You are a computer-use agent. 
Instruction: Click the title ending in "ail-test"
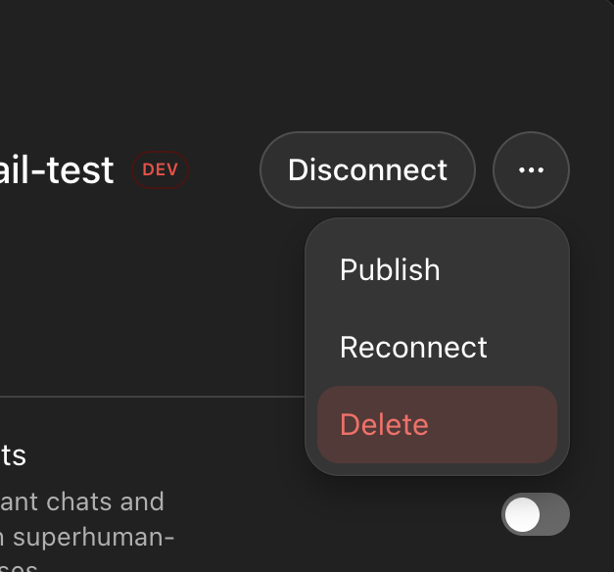click(x=57, y=170)
